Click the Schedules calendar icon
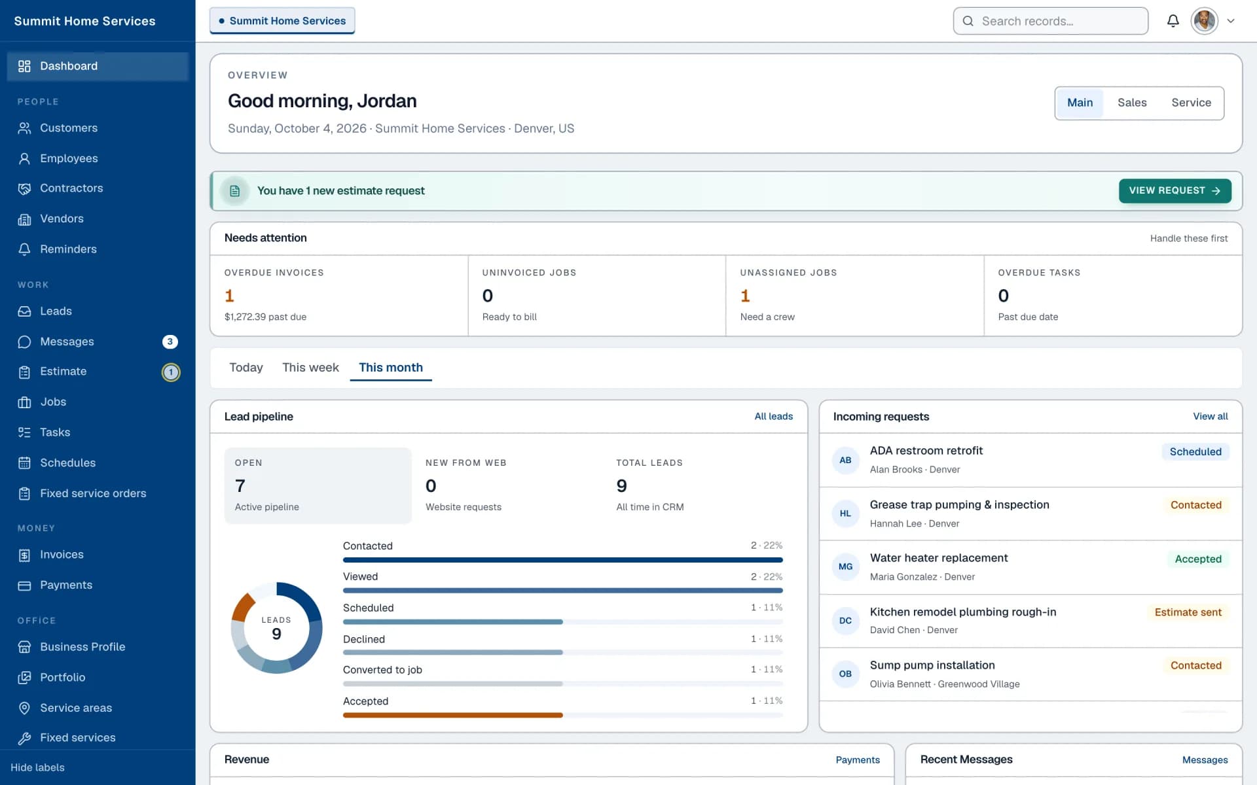 pyautogui.click(x=24, y=463)
